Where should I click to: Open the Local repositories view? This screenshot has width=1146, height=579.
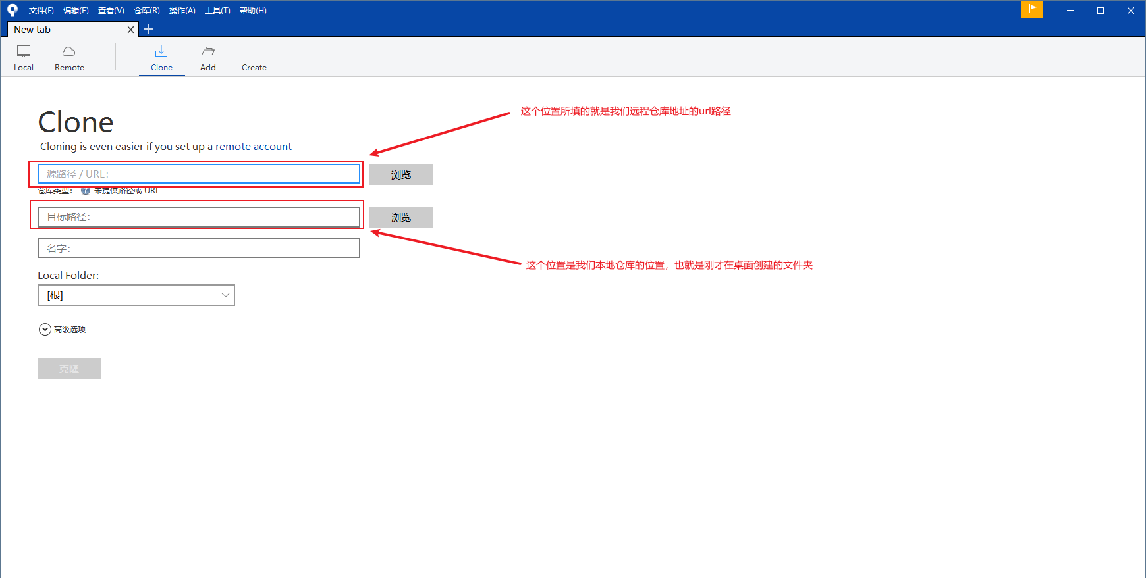coord(24,58)
